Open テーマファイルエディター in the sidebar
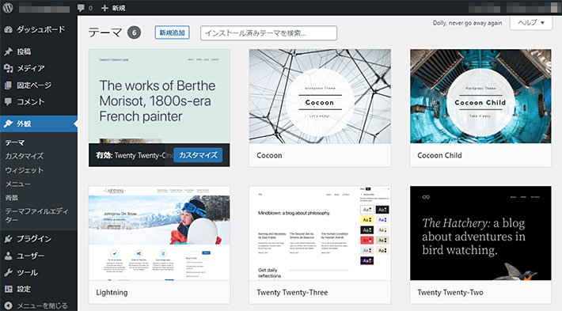 pyautogui.click(x=36, y=215)
